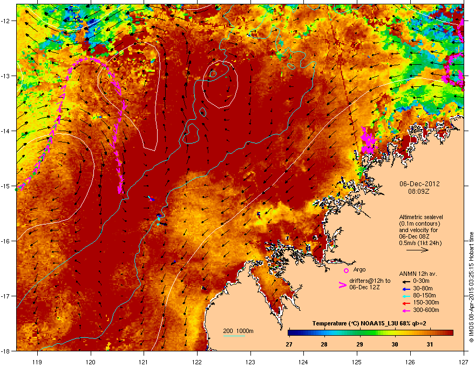This screenshot has height=367, width=475.
Task: Click the IMOS copyright timestamp text
Action: 471,287
